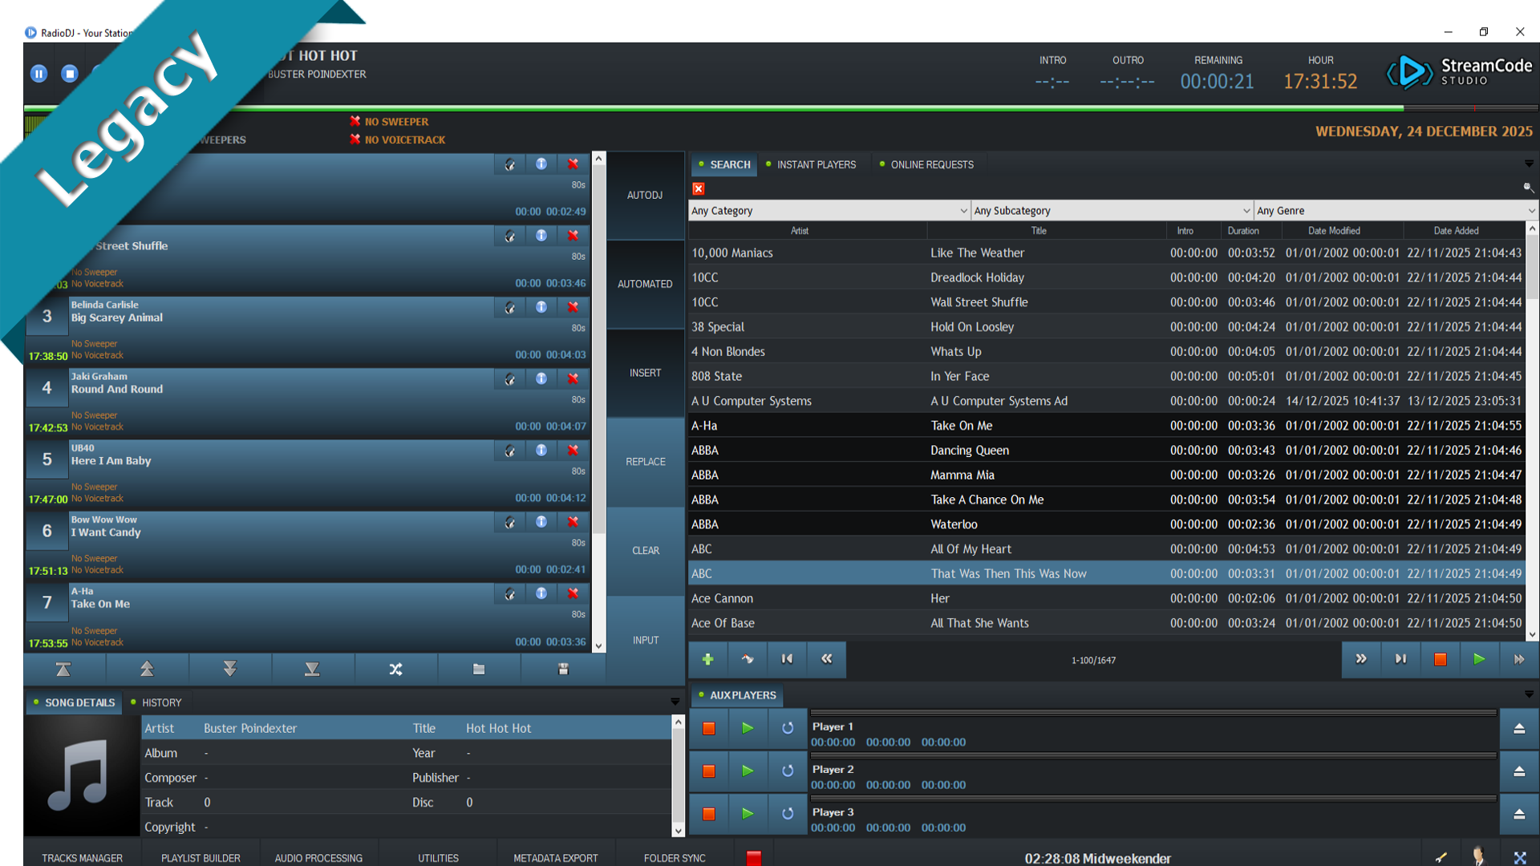This screenshot has width=1540, height=866.
Task: Clear the active search filter
Action: pyautogui.click(x=699, y=188)
